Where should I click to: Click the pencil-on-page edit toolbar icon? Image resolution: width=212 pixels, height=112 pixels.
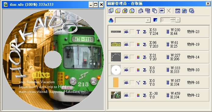[185, 11]
